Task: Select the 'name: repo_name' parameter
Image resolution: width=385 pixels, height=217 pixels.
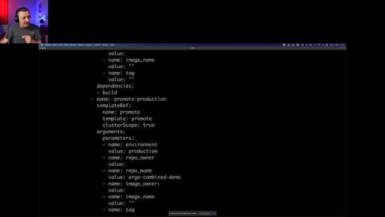Action: coord(127,171)
